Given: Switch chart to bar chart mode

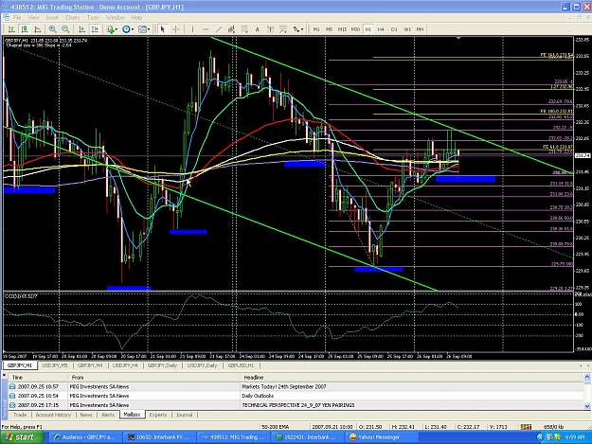Looking at the screenshot, I should click(x=11, y=29).
